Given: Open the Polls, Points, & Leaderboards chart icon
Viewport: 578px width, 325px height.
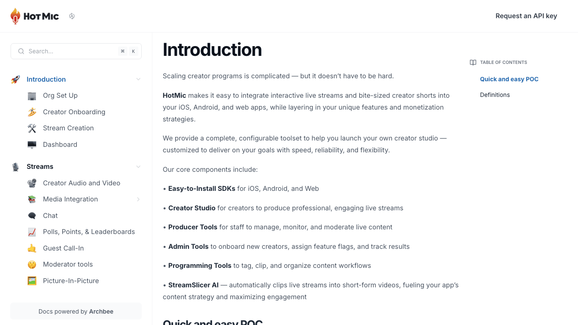Looking at the screenshot, I should (x=32, y=231).
